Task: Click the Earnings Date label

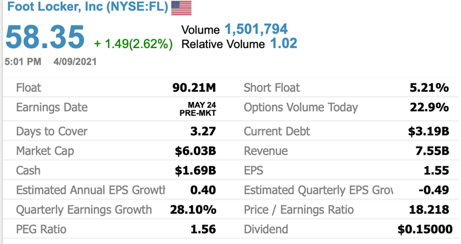Action: pyautogui.click(x=52, y=108)
